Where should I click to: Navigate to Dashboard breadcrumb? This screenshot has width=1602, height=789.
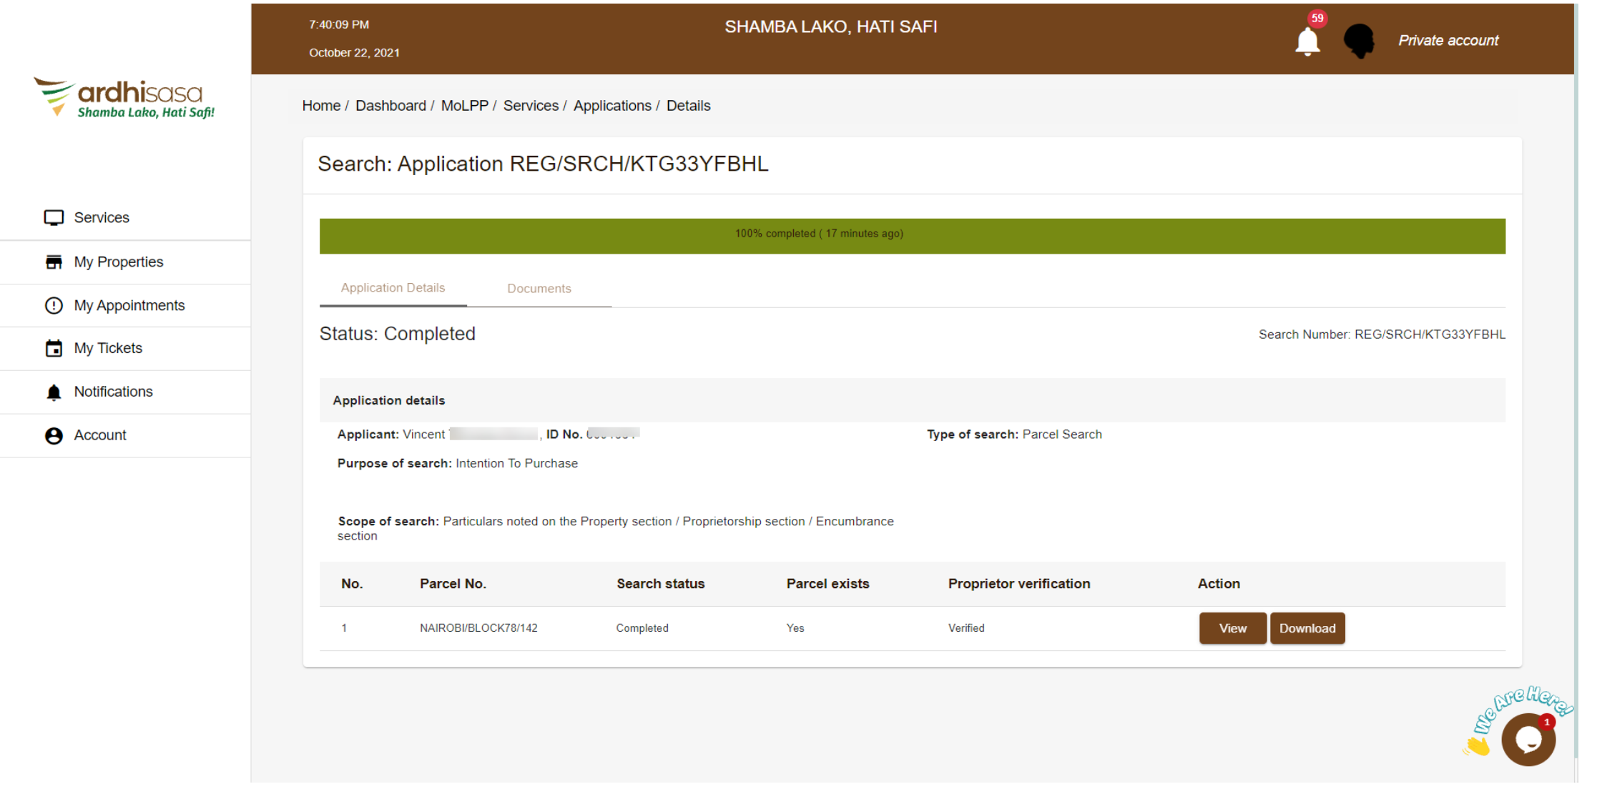[x=390, y=106]
